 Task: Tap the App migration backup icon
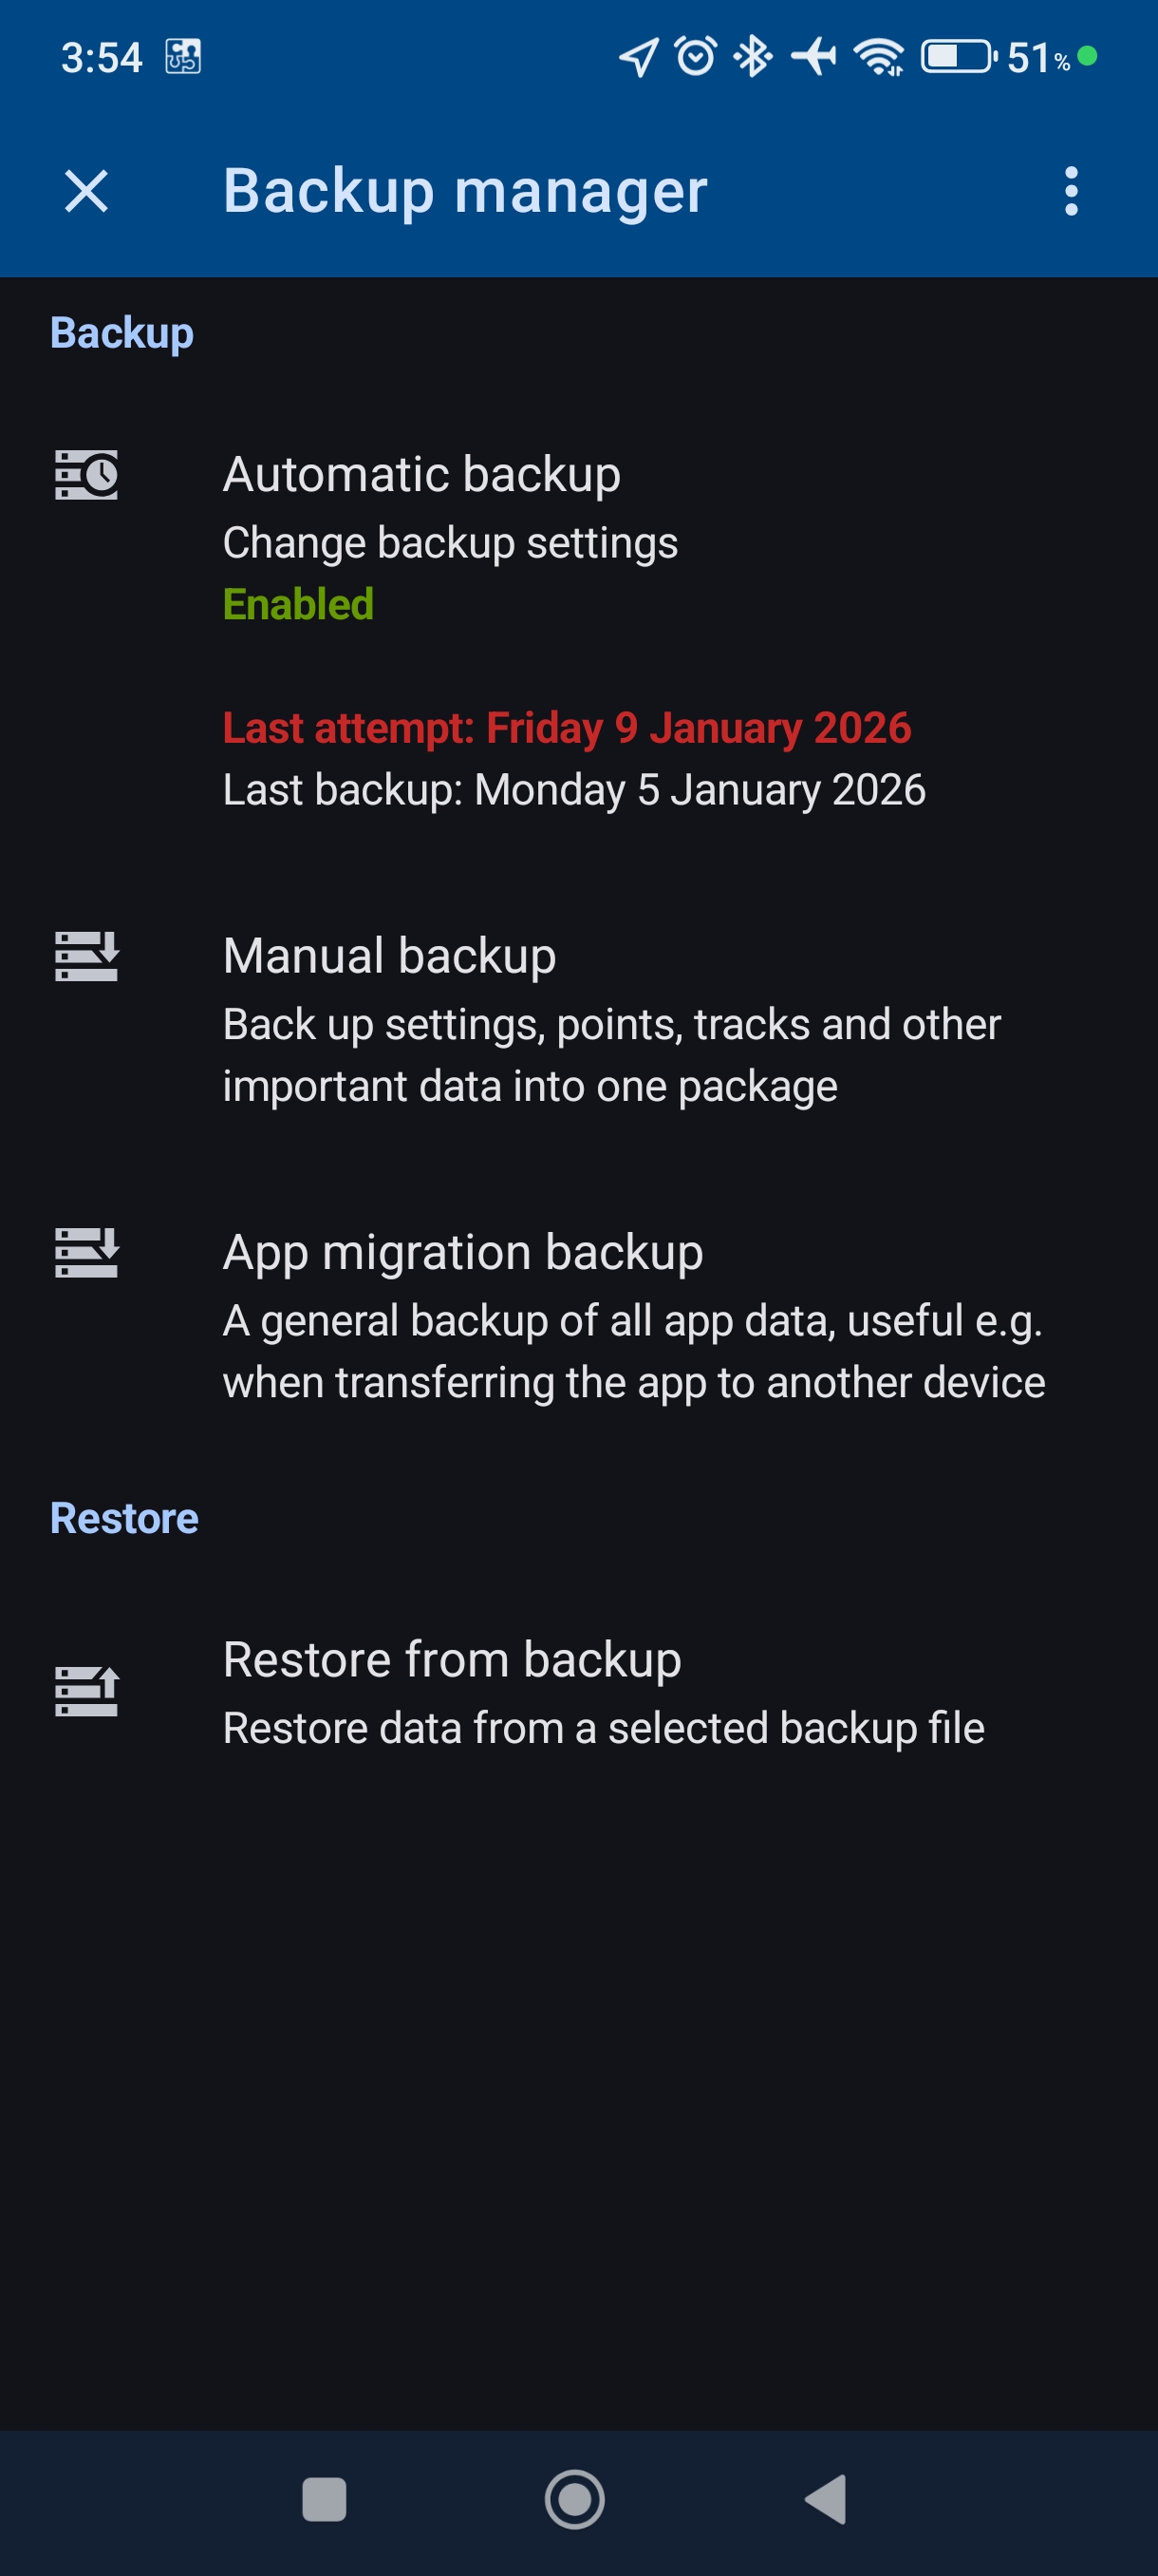(x=86, y=1252)
